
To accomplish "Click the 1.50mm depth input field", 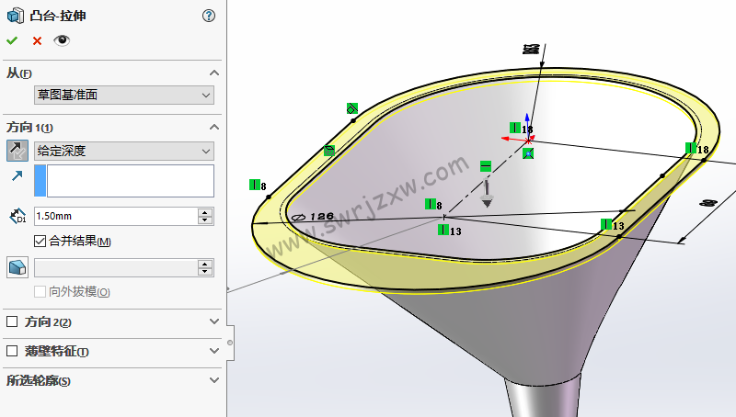I will (116, 216).
